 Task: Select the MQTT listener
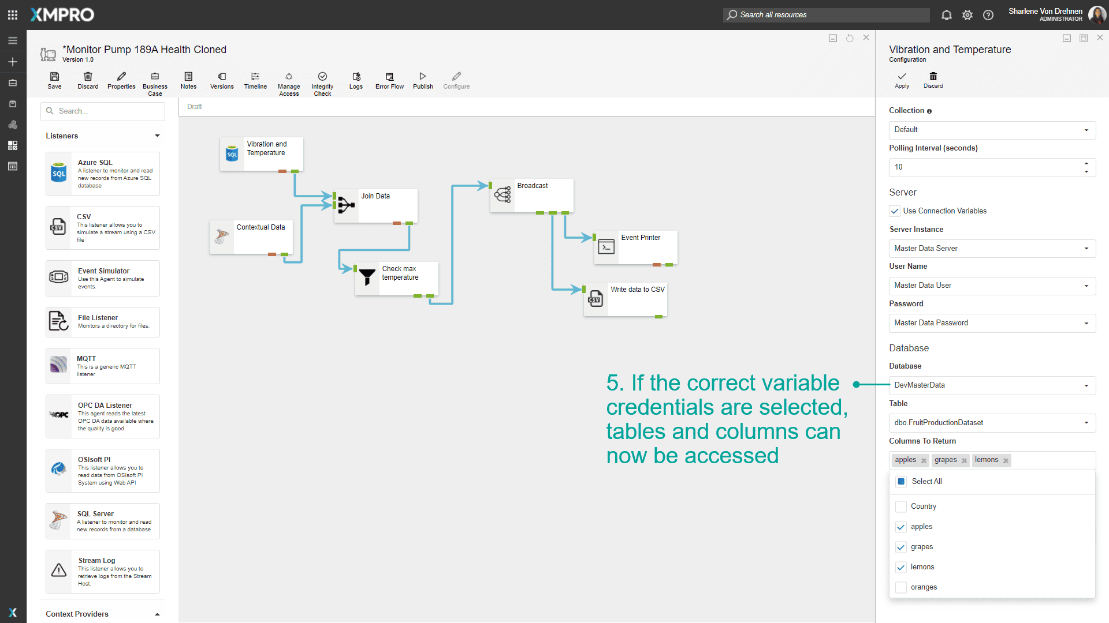tap(103, 366)
